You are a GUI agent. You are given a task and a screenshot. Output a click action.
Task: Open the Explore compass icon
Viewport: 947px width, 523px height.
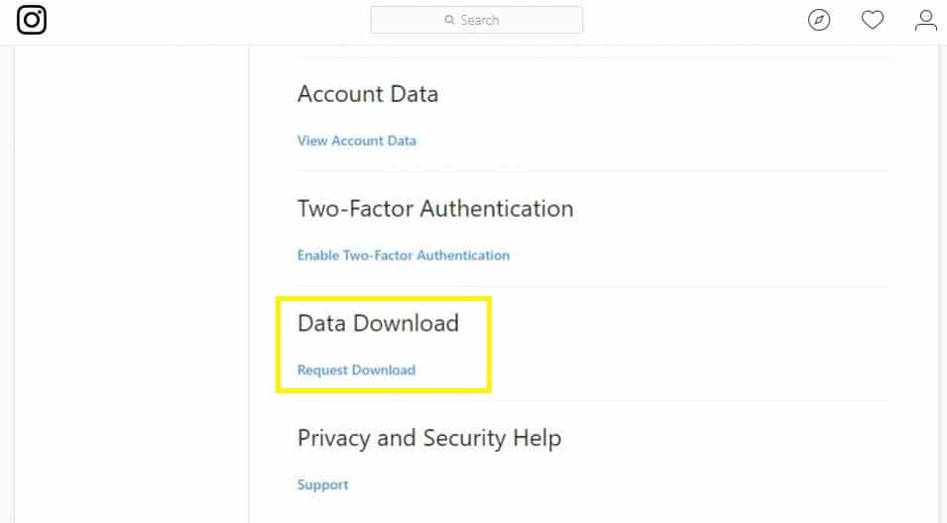pos(819,20)
